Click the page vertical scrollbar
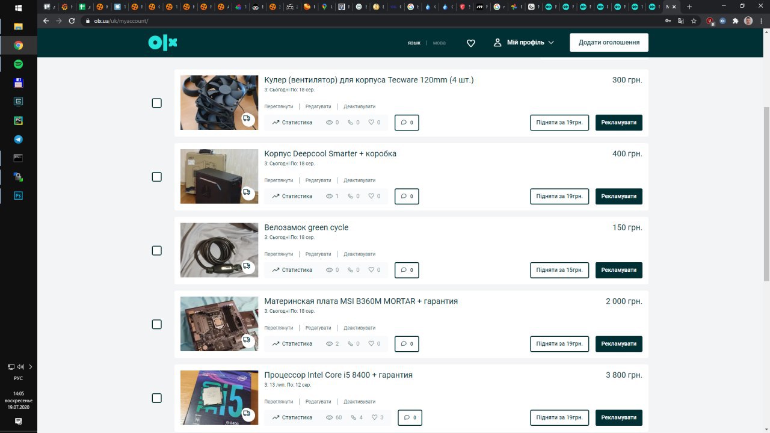Image resolution: width=770 pixels, height=433 pixels. click(766, 194)
